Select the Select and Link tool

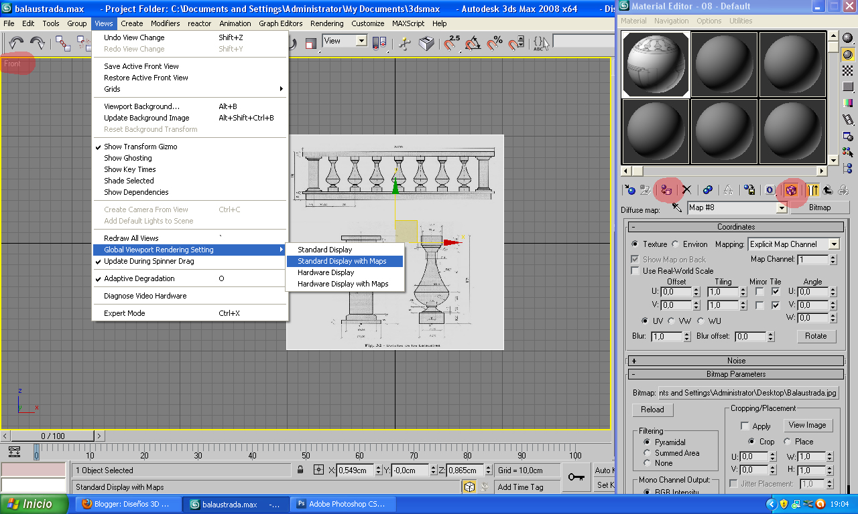tap(63, 44)
